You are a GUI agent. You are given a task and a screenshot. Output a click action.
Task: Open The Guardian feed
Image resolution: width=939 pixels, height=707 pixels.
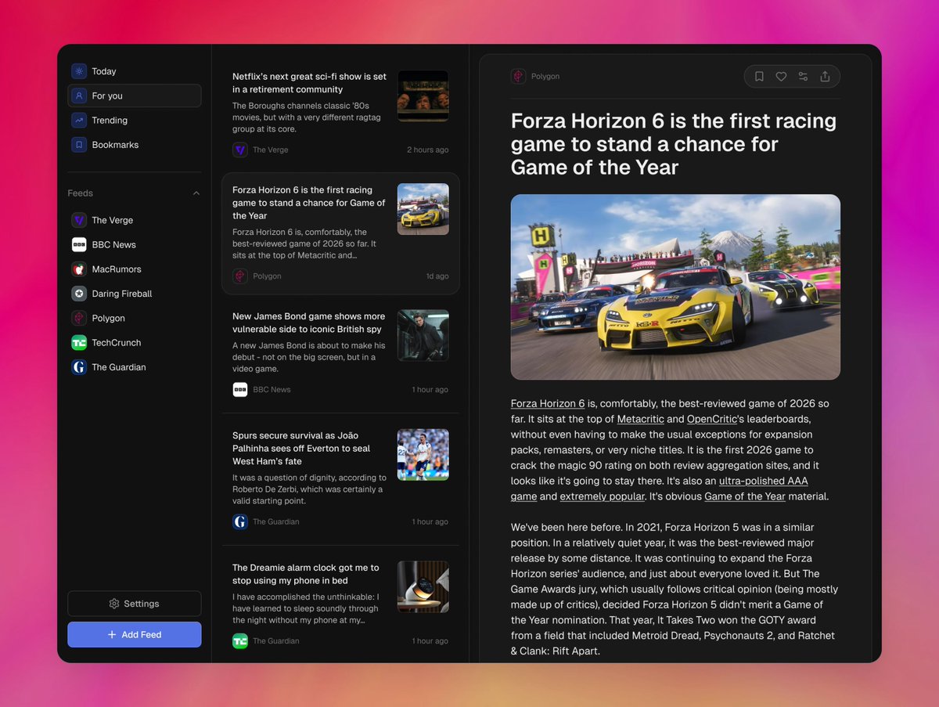(x=135, y=367)
